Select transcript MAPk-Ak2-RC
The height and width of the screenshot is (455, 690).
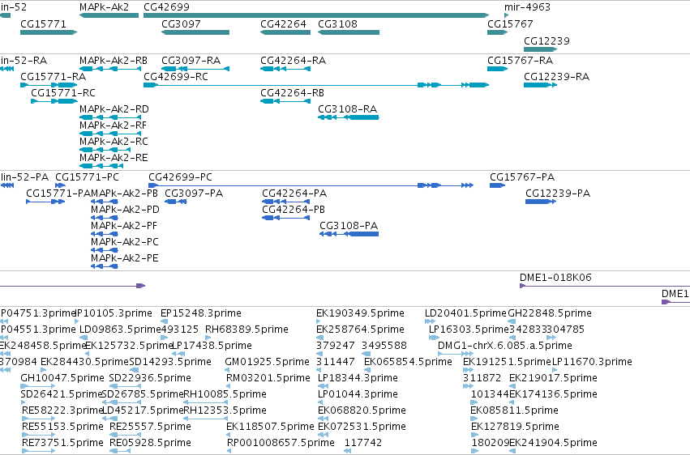pos(105,150)
